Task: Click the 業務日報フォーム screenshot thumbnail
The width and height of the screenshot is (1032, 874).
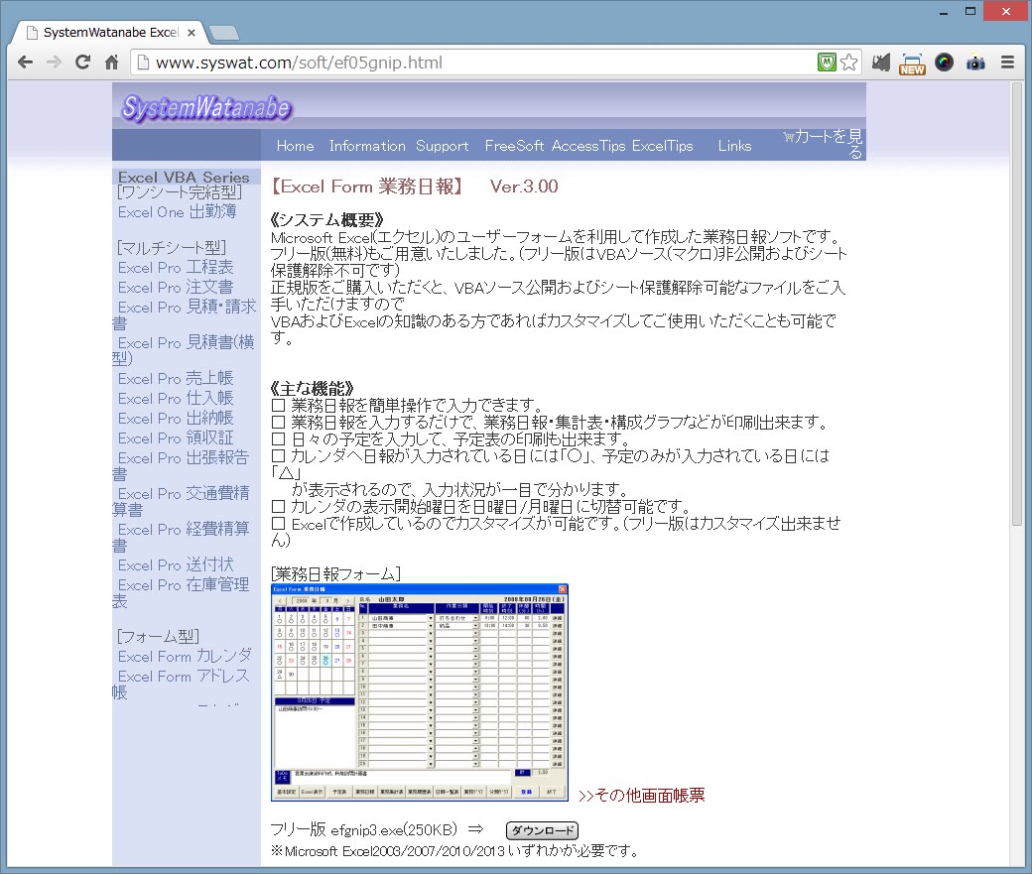Action: click(x=419, y=692)
